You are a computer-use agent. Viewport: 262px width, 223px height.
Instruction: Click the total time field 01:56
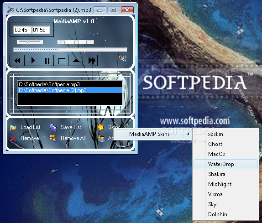click(x=41, y=30)
